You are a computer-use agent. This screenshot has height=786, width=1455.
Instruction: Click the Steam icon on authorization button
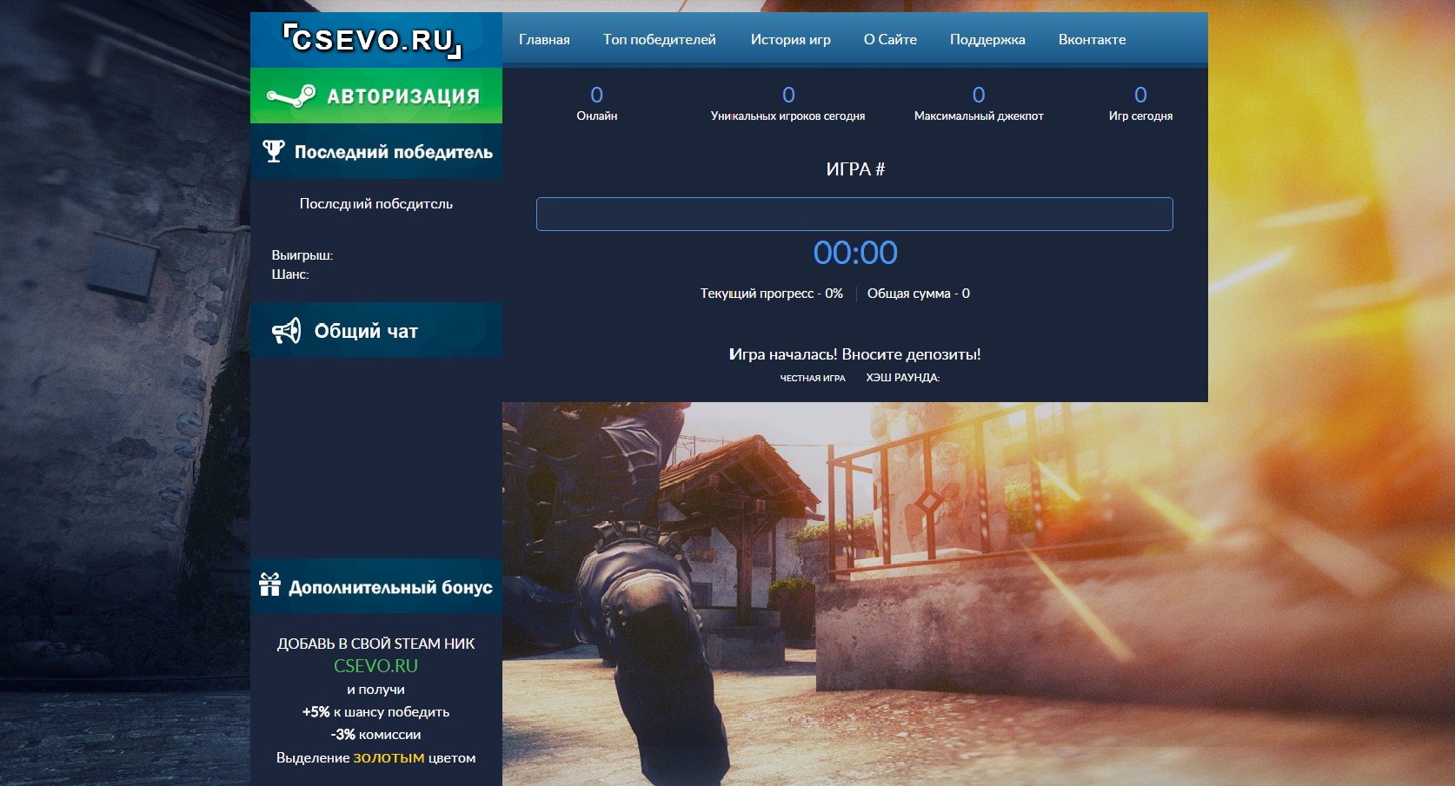pos(291,96)
